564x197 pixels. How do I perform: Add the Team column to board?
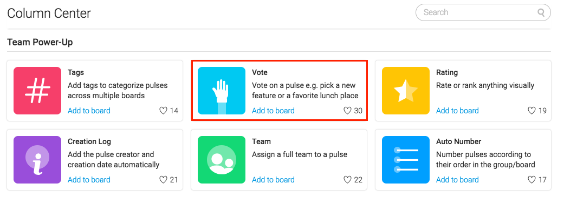coord(273,180)
